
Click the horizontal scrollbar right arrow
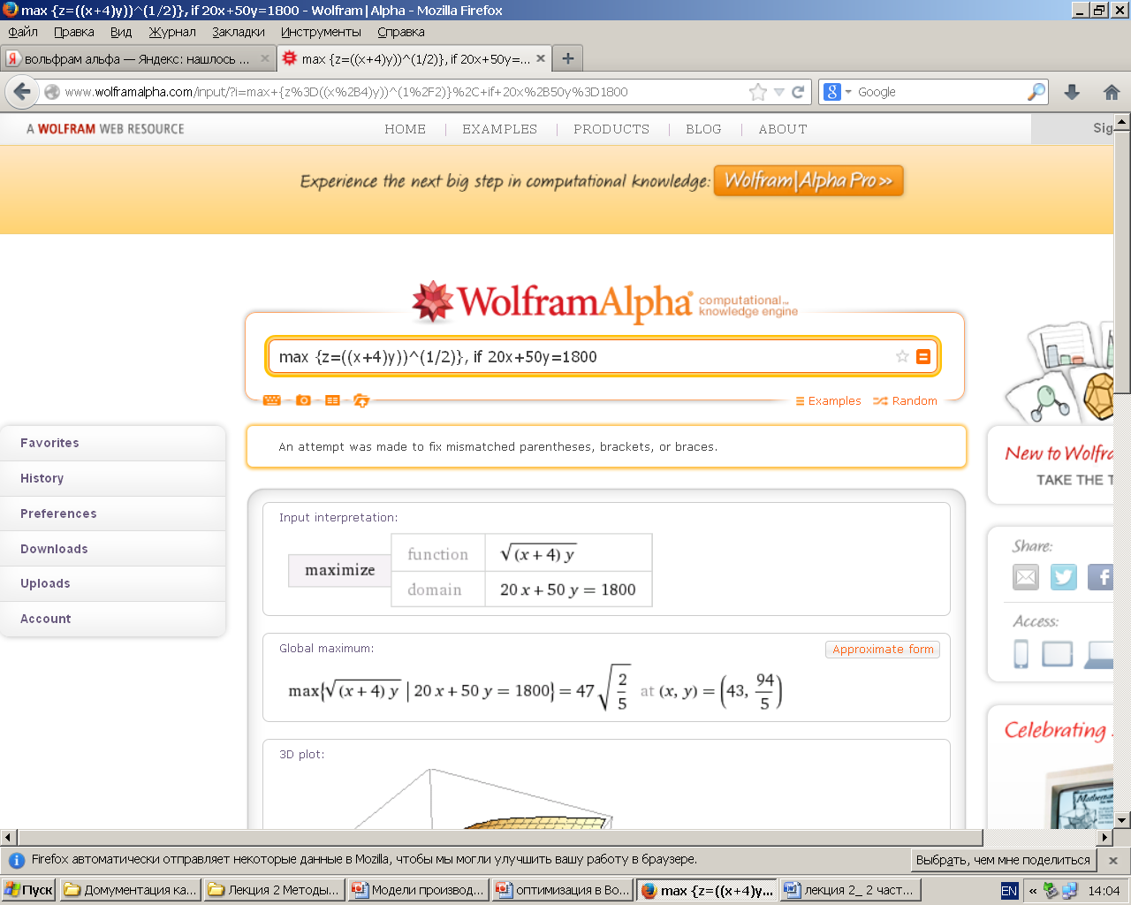point(1104,837)
